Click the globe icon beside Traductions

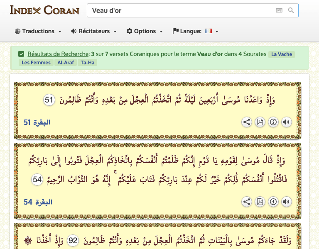tap(18, 31)
